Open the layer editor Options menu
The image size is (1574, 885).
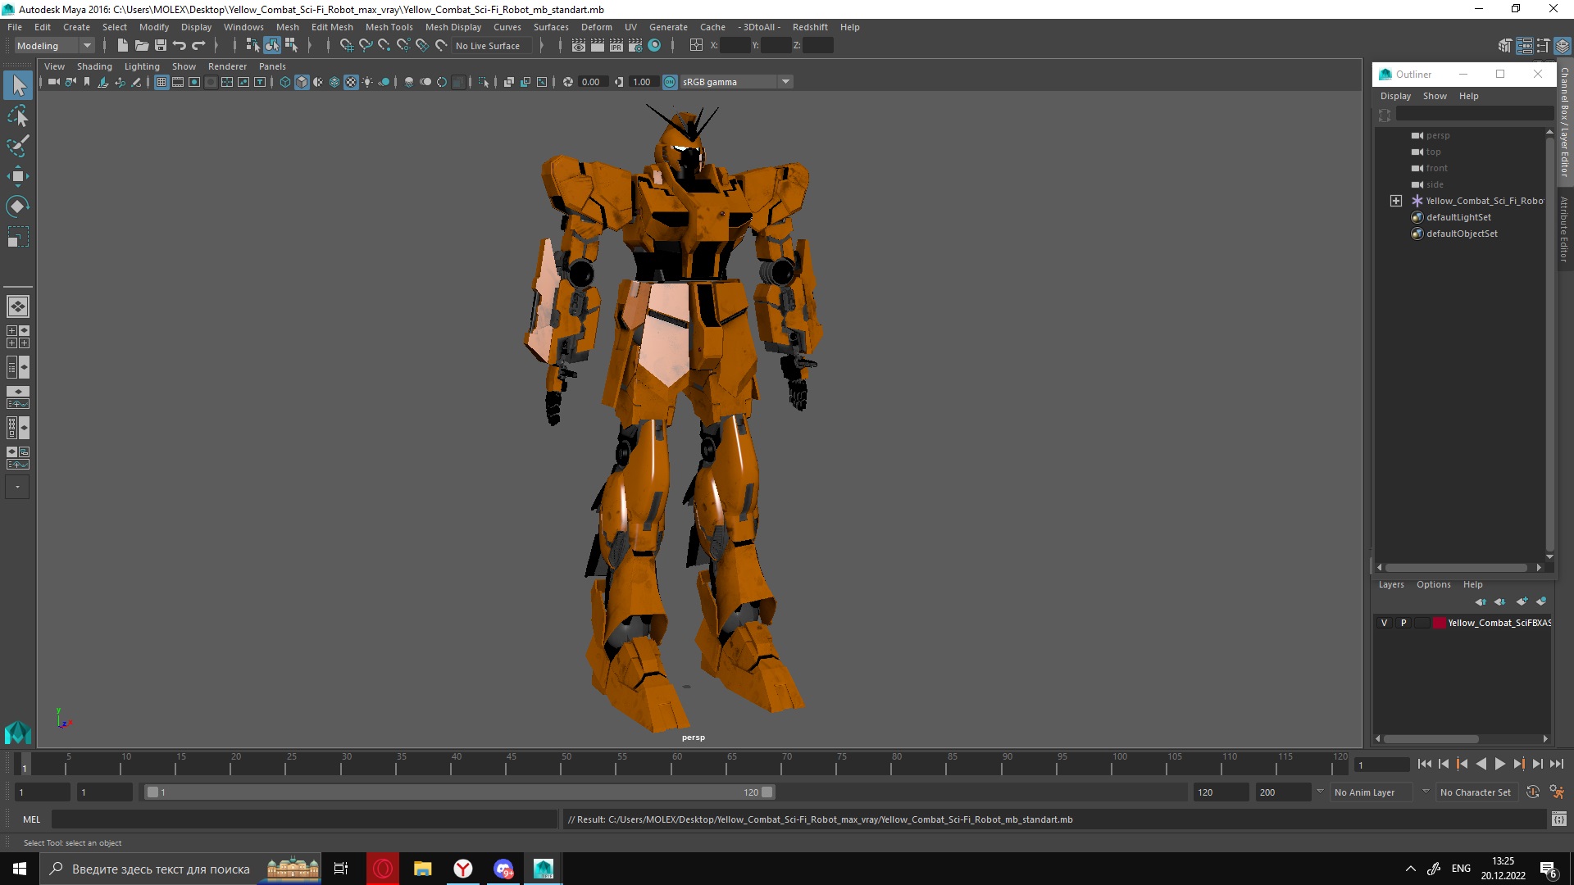click(1433, 584)
